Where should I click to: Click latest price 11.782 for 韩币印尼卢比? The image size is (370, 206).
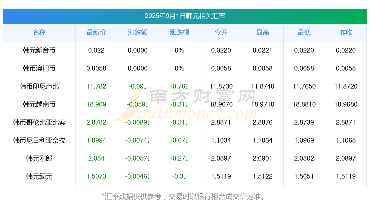click(96, 86)
